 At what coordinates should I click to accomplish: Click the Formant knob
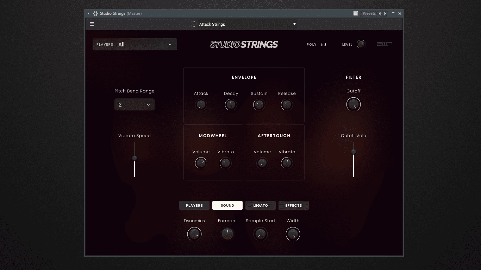227,234
